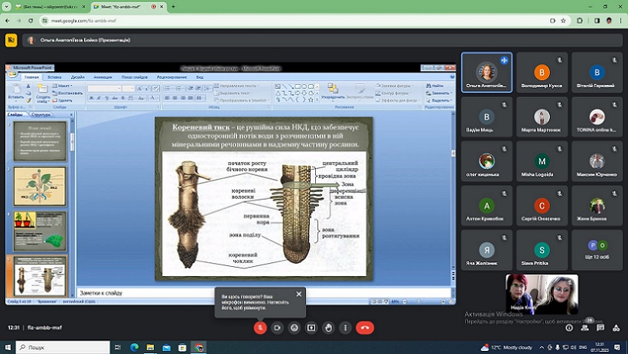Click Восстановить slide reset button

pos(67,93)
